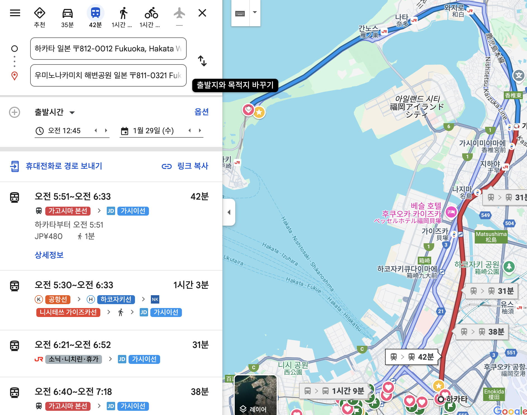Screen dimensions: 527x415
Task: Click the 하코자키선 line badge
Action: click(x=116, y=299)
